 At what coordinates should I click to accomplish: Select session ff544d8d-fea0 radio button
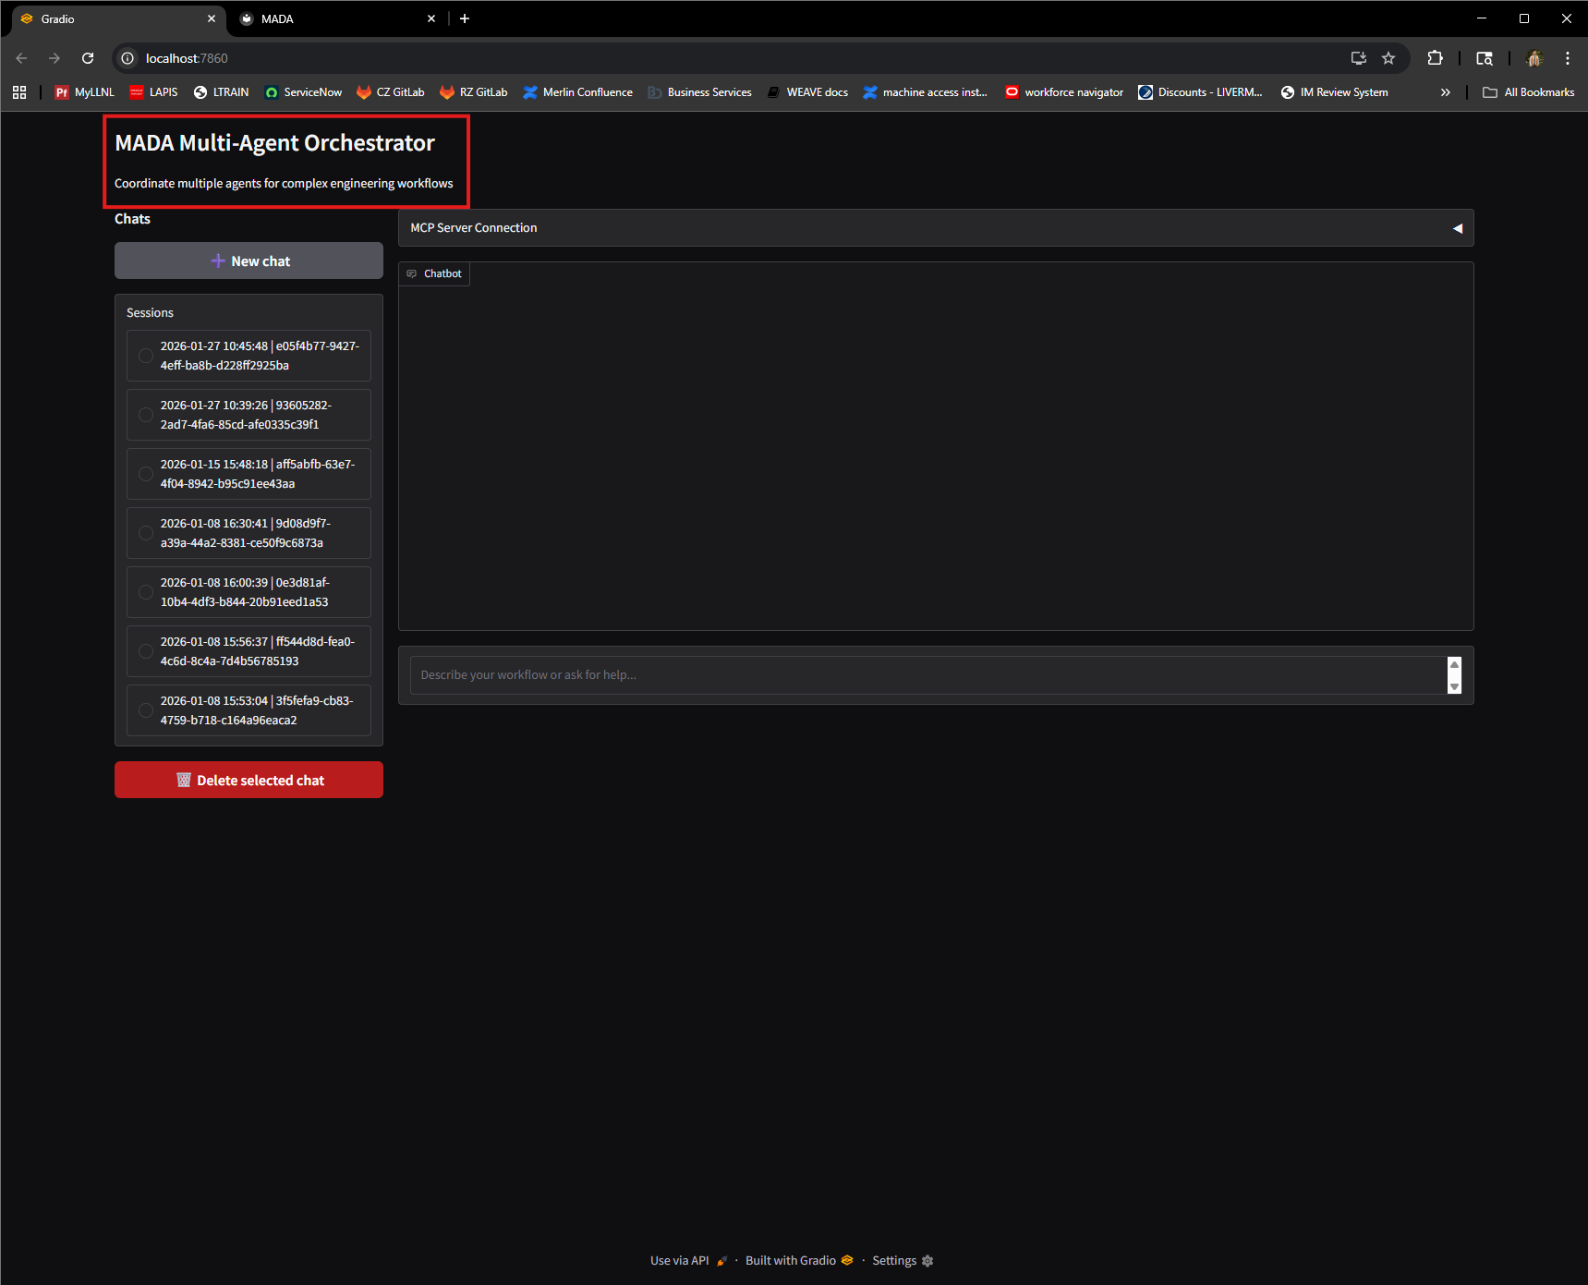click(x=146, y=651)
